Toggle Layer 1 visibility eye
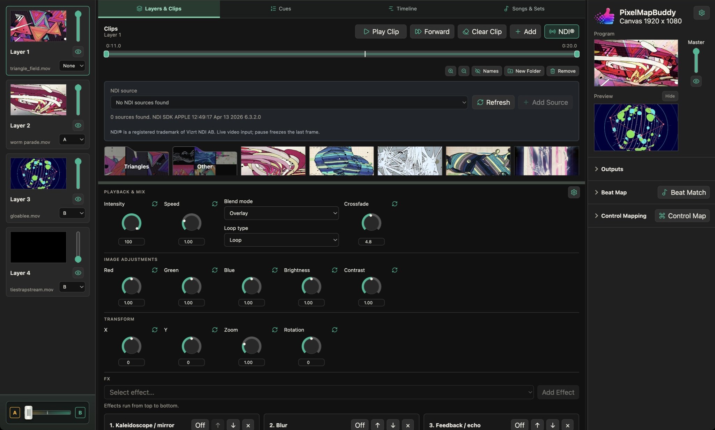Image resolution: width=715 pixels, height=430 pixels. 78,52
